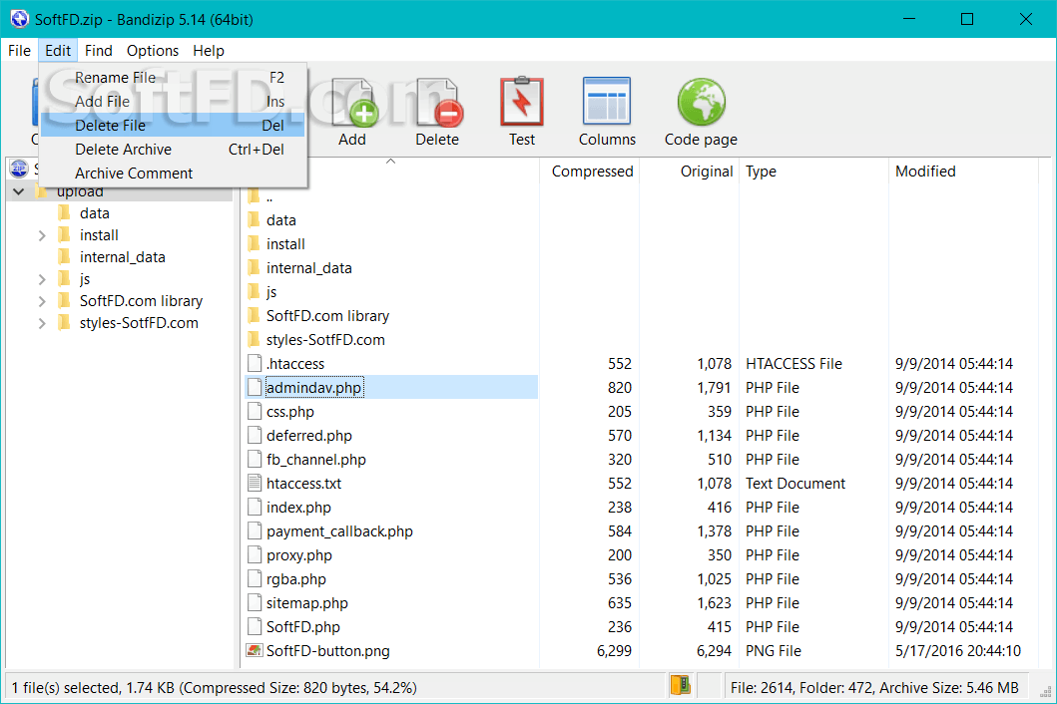1057x704 pixels.
Task: Open the Find menu
Action: pyautogui.click(x=99, y=51)
